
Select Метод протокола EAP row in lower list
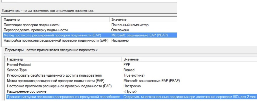(131, 81)
